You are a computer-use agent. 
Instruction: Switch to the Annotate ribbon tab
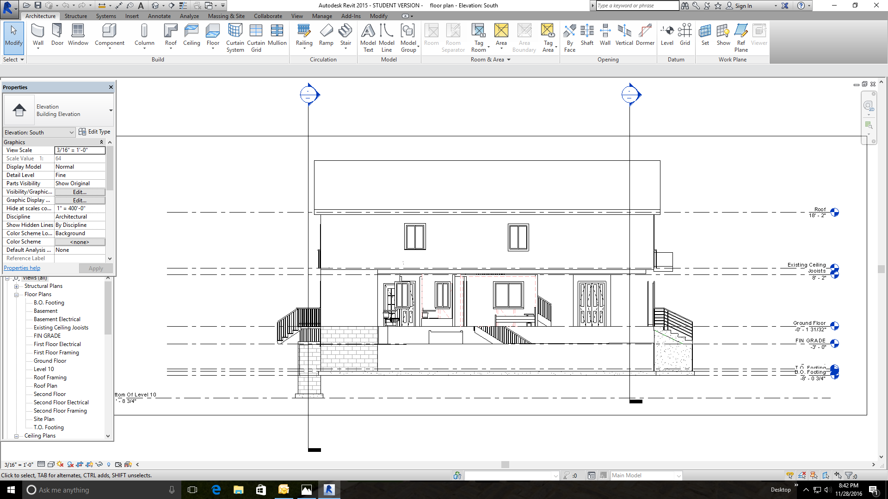[159, 16]
